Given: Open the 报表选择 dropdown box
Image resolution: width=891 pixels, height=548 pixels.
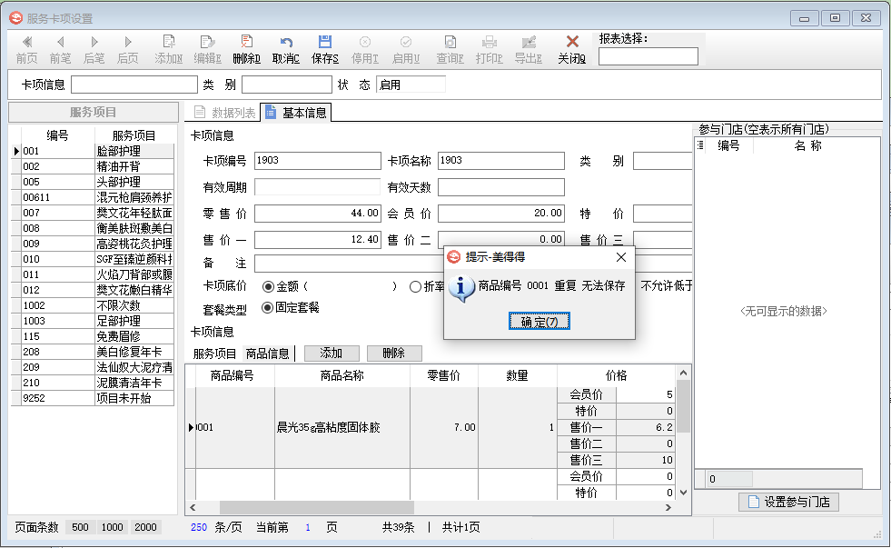Looking at the screenshot, I should point(648,56).
